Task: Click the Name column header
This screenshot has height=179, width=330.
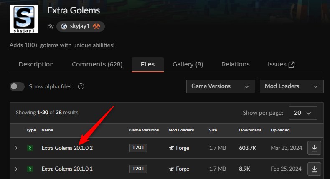Action: pyautogui.click(x=47, y=130)
